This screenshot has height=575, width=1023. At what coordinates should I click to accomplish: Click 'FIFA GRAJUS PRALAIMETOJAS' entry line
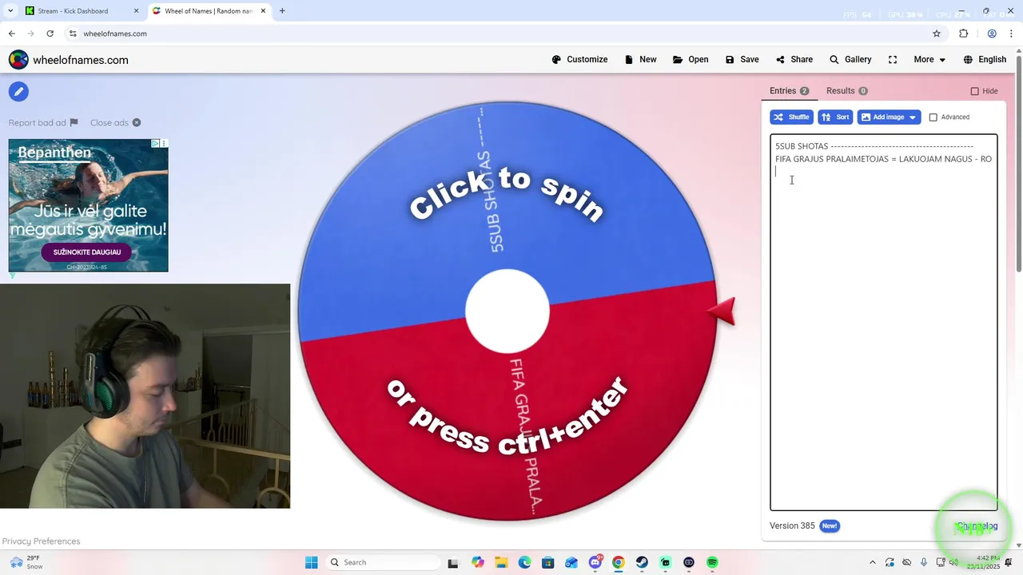pyautogui.click(x=883, y=159)
